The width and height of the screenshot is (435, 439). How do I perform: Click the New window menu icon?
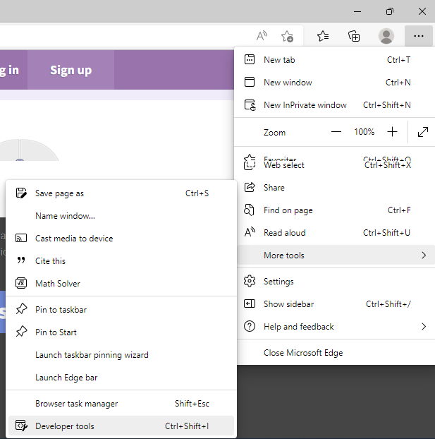[x=250, y=83]
